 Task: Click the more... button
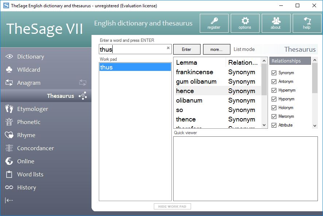(x=217, y=49)
